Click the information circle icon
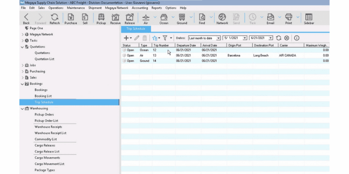 [296, 38]
